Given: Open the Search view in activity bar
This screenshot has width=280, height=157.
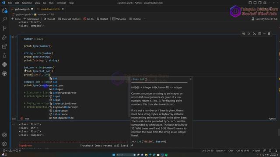Looking at the screenshot, I should (x=4, y=19).
